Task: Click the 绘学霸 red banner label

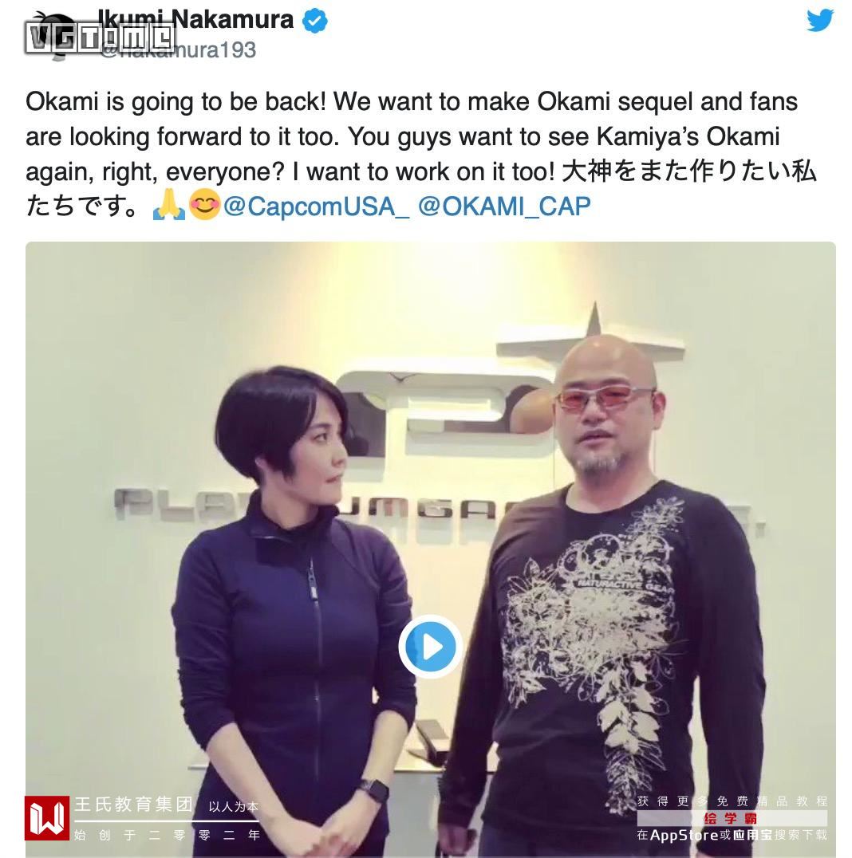Action: 732,818
